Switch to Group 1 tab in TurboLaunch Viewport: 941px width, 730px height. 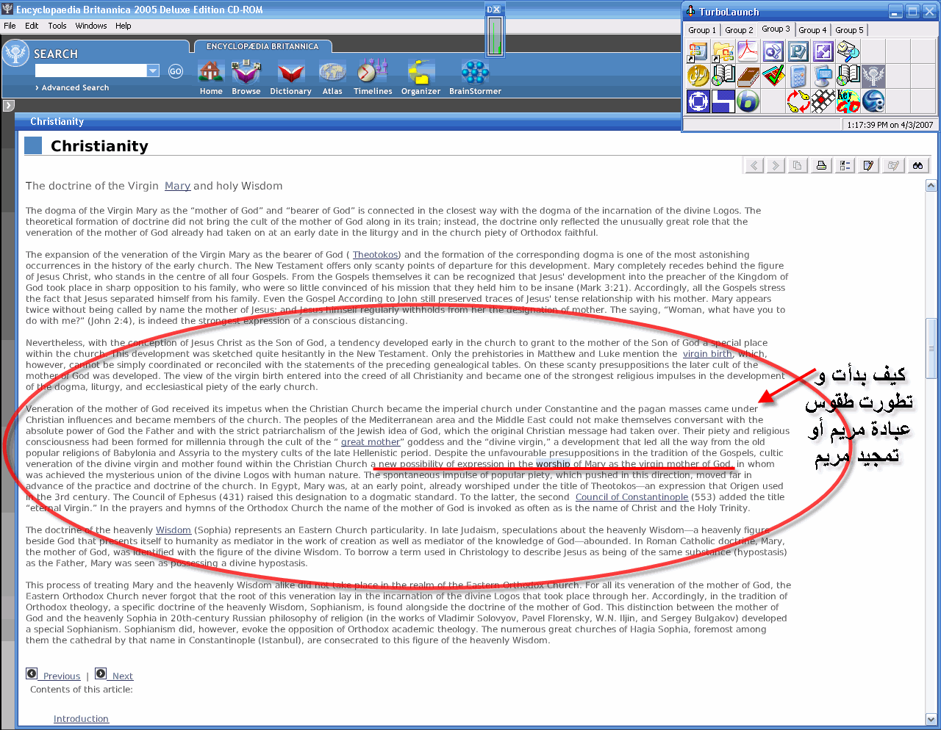point(701,30)
